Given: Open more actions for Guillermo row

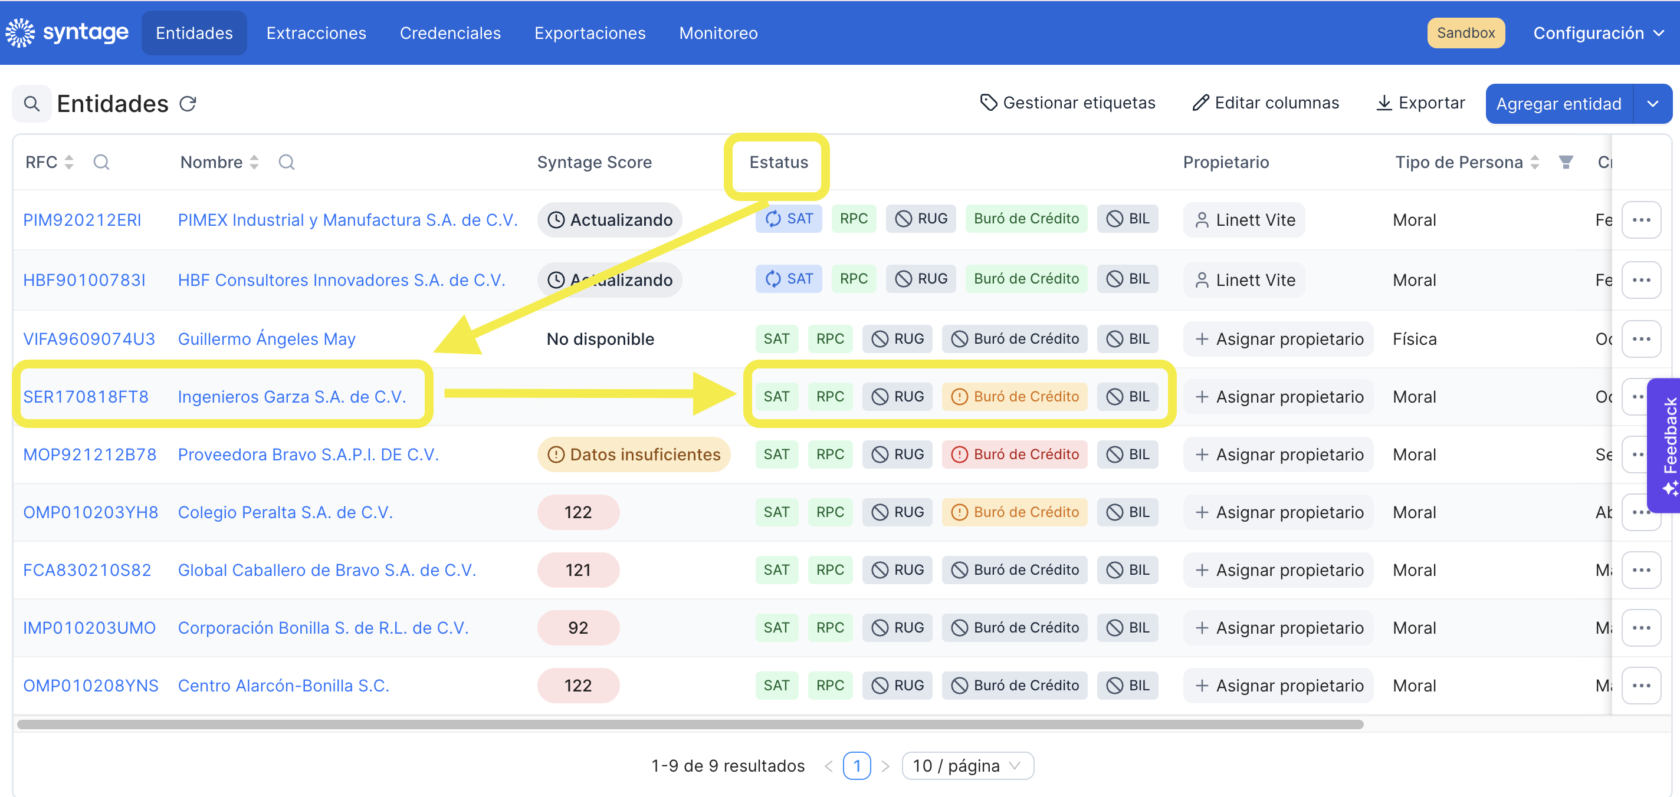Looking at the screenshot, I should tap(1642, 339).
